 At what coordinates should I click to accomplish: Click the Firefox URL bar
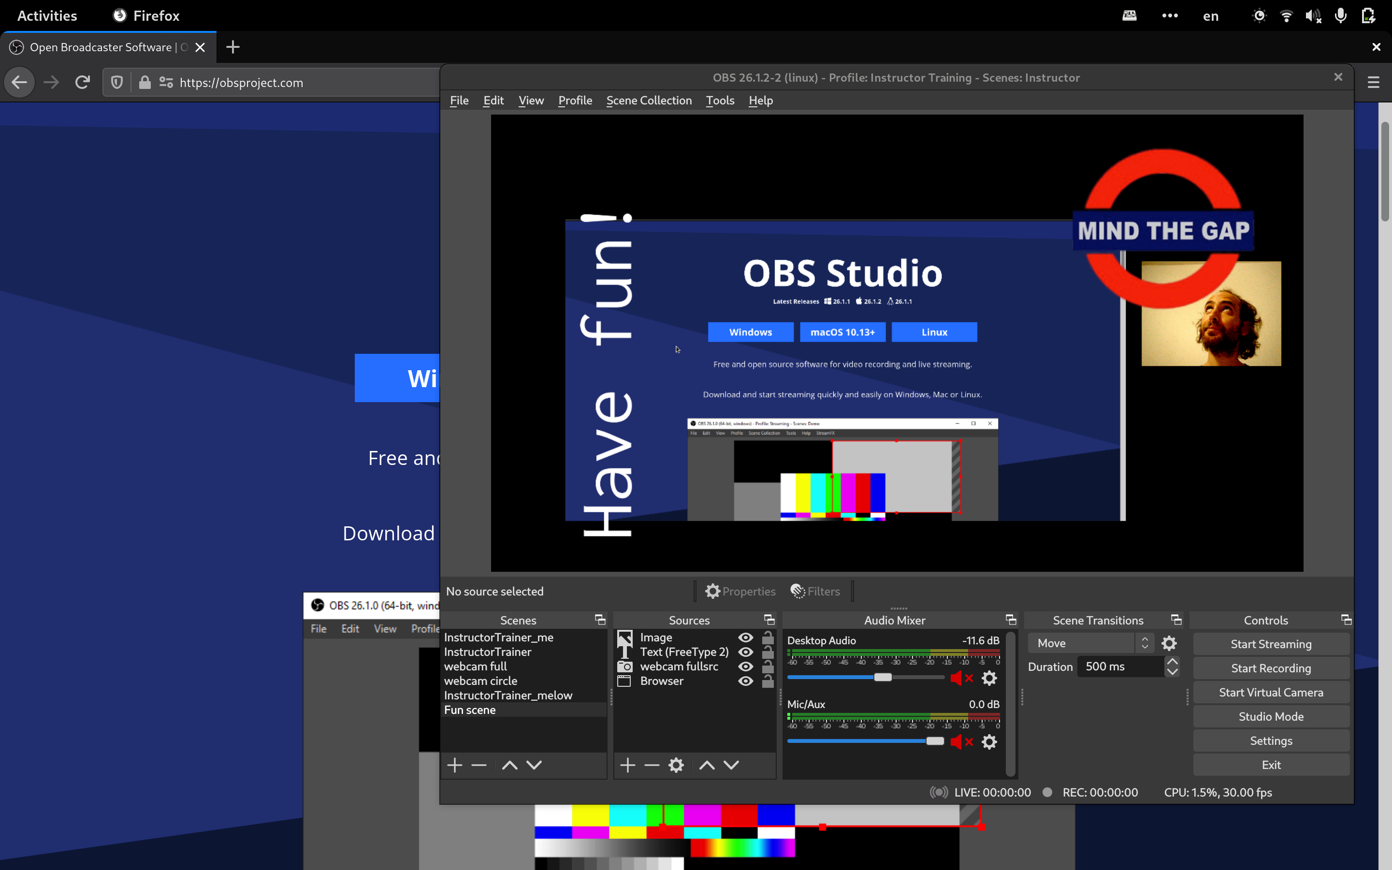pyautogui.click(x=270, y=82)
